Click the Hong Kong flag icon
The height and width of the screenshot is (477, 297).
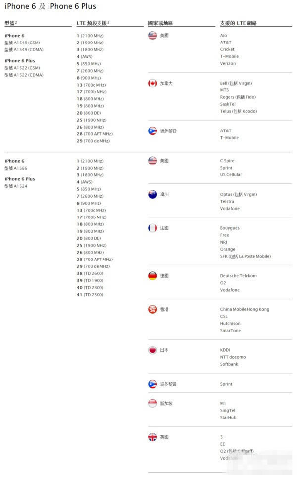(152, 309)
